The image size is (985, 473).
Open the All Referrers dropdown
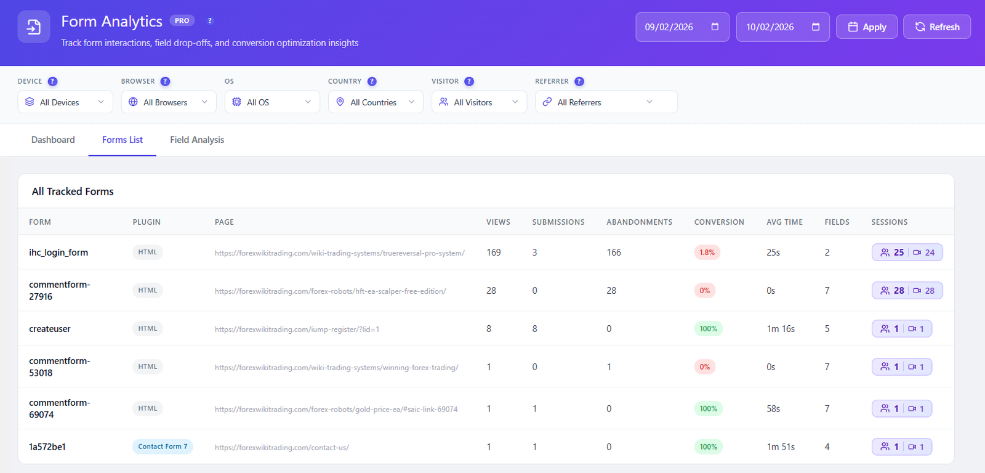pos(606,102)
